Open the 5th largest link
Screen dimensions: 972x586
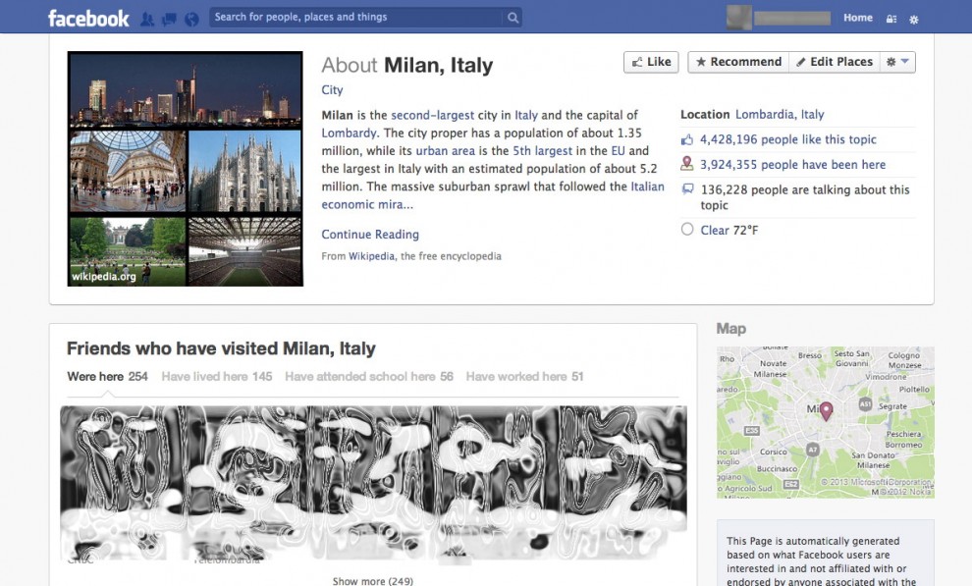pos(542,151)
